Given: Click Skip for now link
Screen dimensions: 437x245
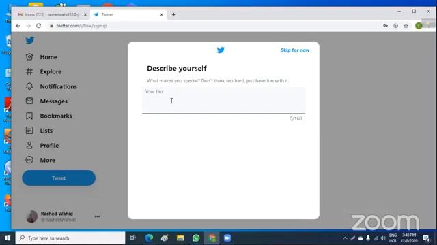Looking at the screenshot, I should pos(295,50).
